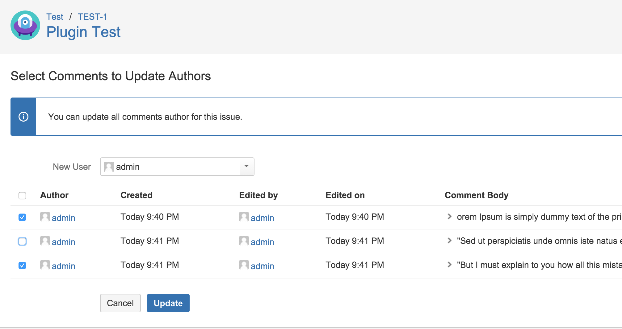Click the Comment Body column header
Image resolution: width=622 pixels, height=329 pixels.
477,195
